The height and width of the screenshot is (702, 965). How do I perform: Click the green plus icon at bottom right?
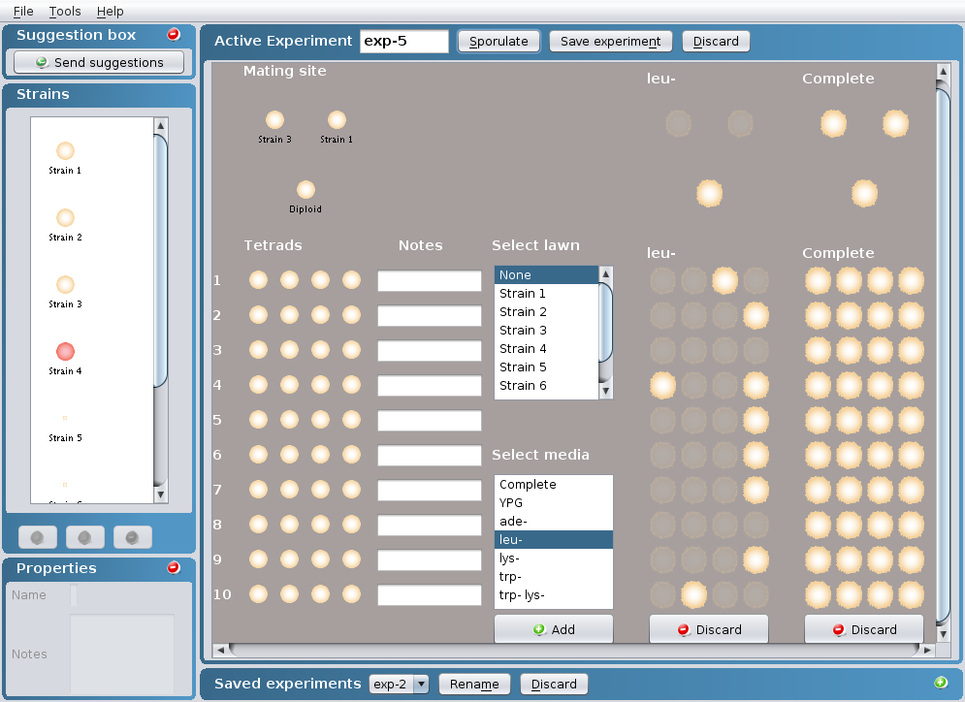pos(941,682)
